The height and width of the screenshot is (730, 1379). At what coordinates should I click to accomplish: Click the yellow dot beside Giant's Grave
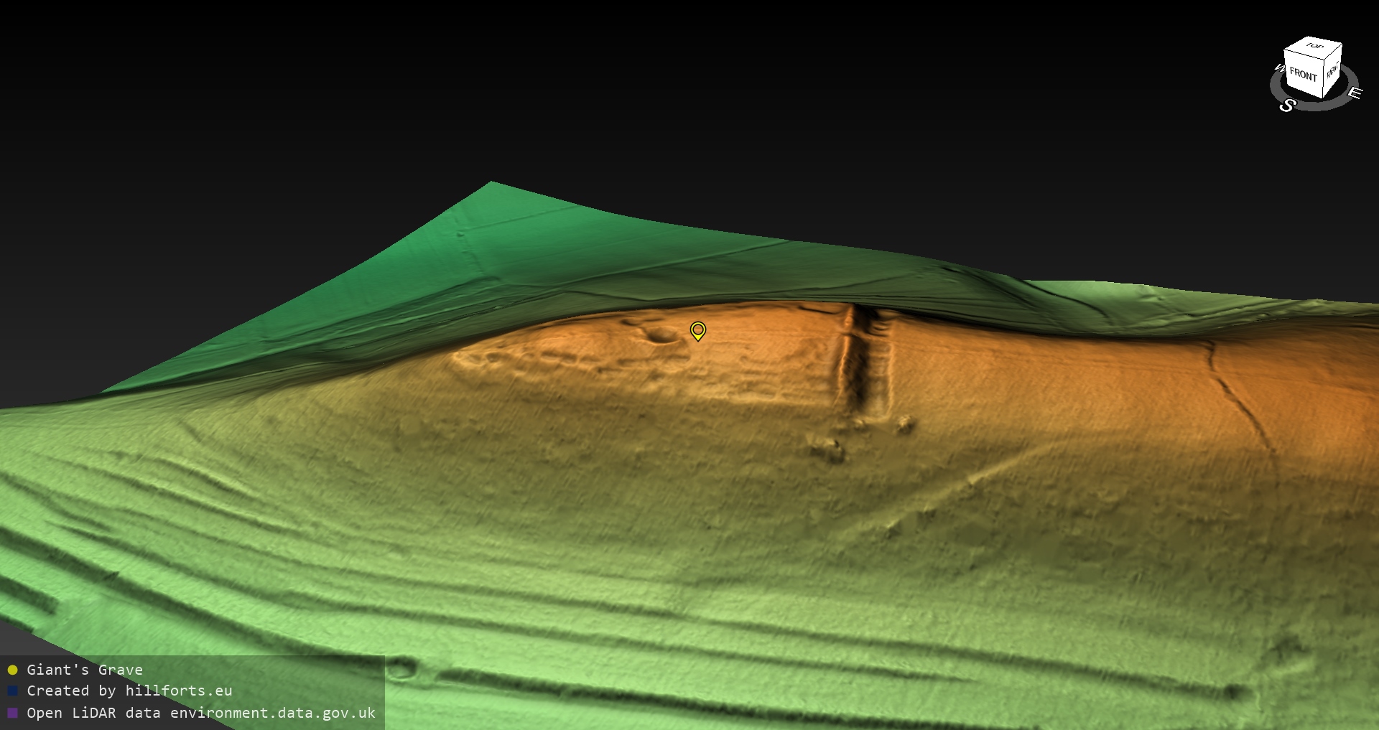[x=12, y=670]
